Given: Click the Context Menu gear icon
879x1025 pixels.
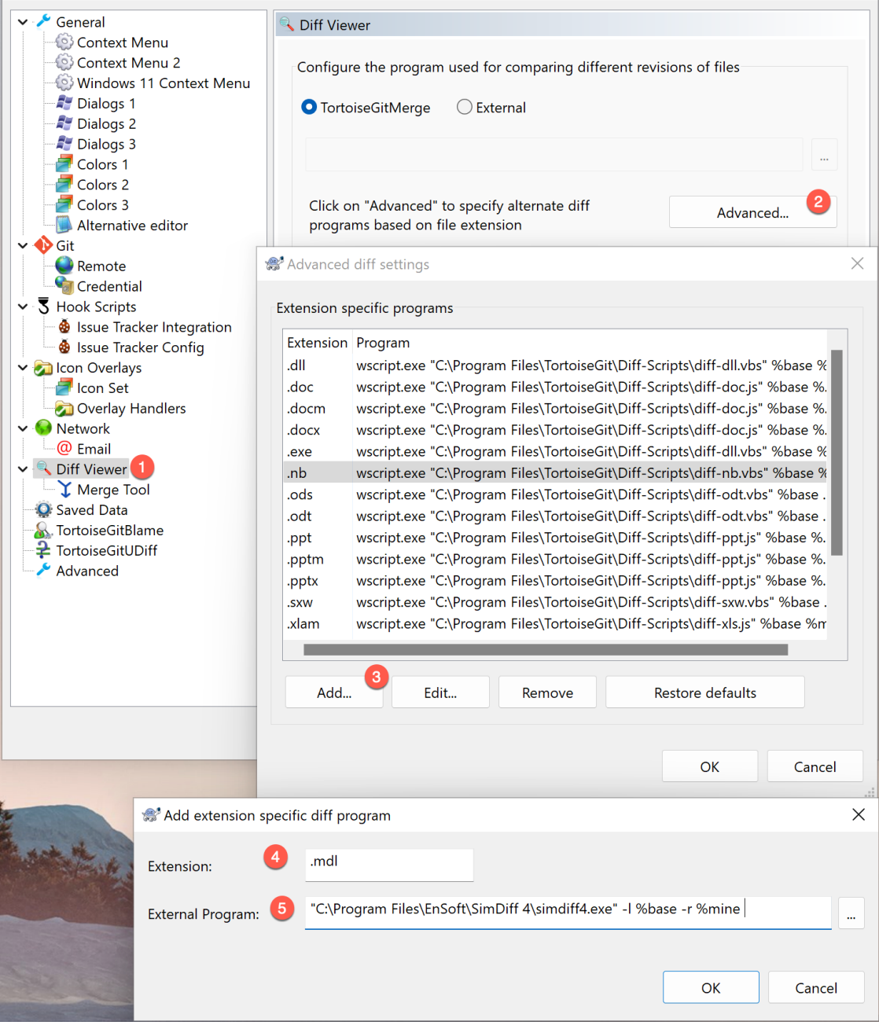Looking at the screenshot, I should pos(64,42).
